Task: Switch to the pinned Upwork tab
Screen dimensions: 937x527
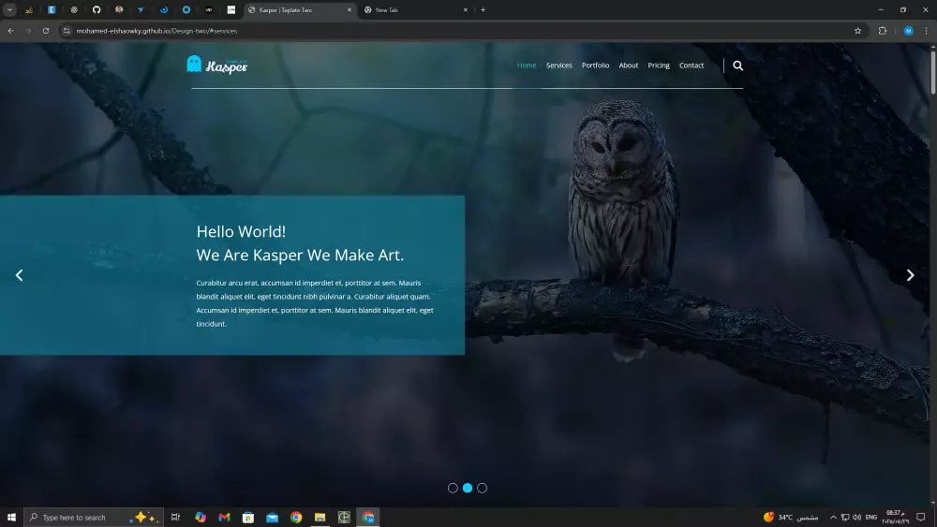Action: tap(209, 10)
